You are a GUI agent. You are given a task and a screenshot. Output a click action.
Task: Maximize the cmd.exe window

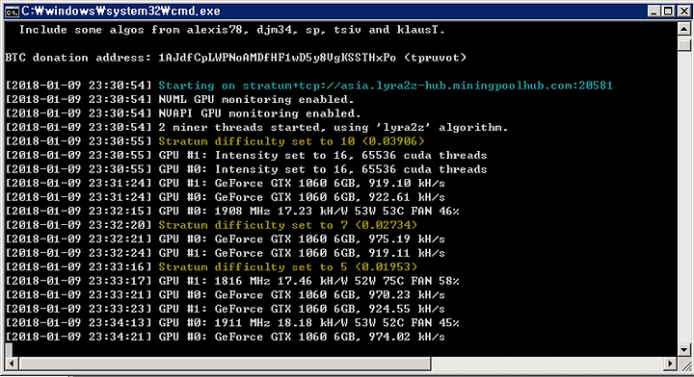[x=669, y=12]
